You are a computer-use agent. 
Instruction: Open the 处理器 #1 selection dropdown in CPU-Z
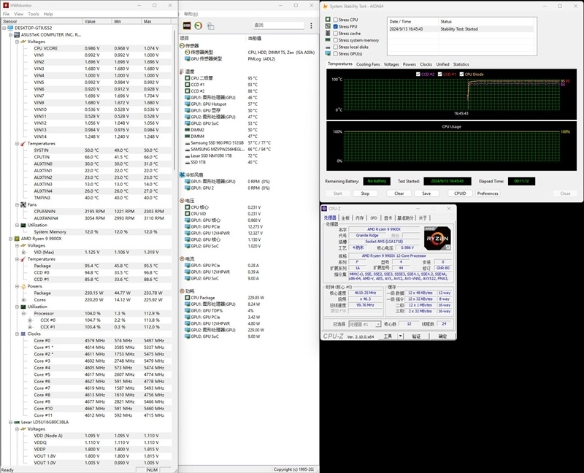364,324
